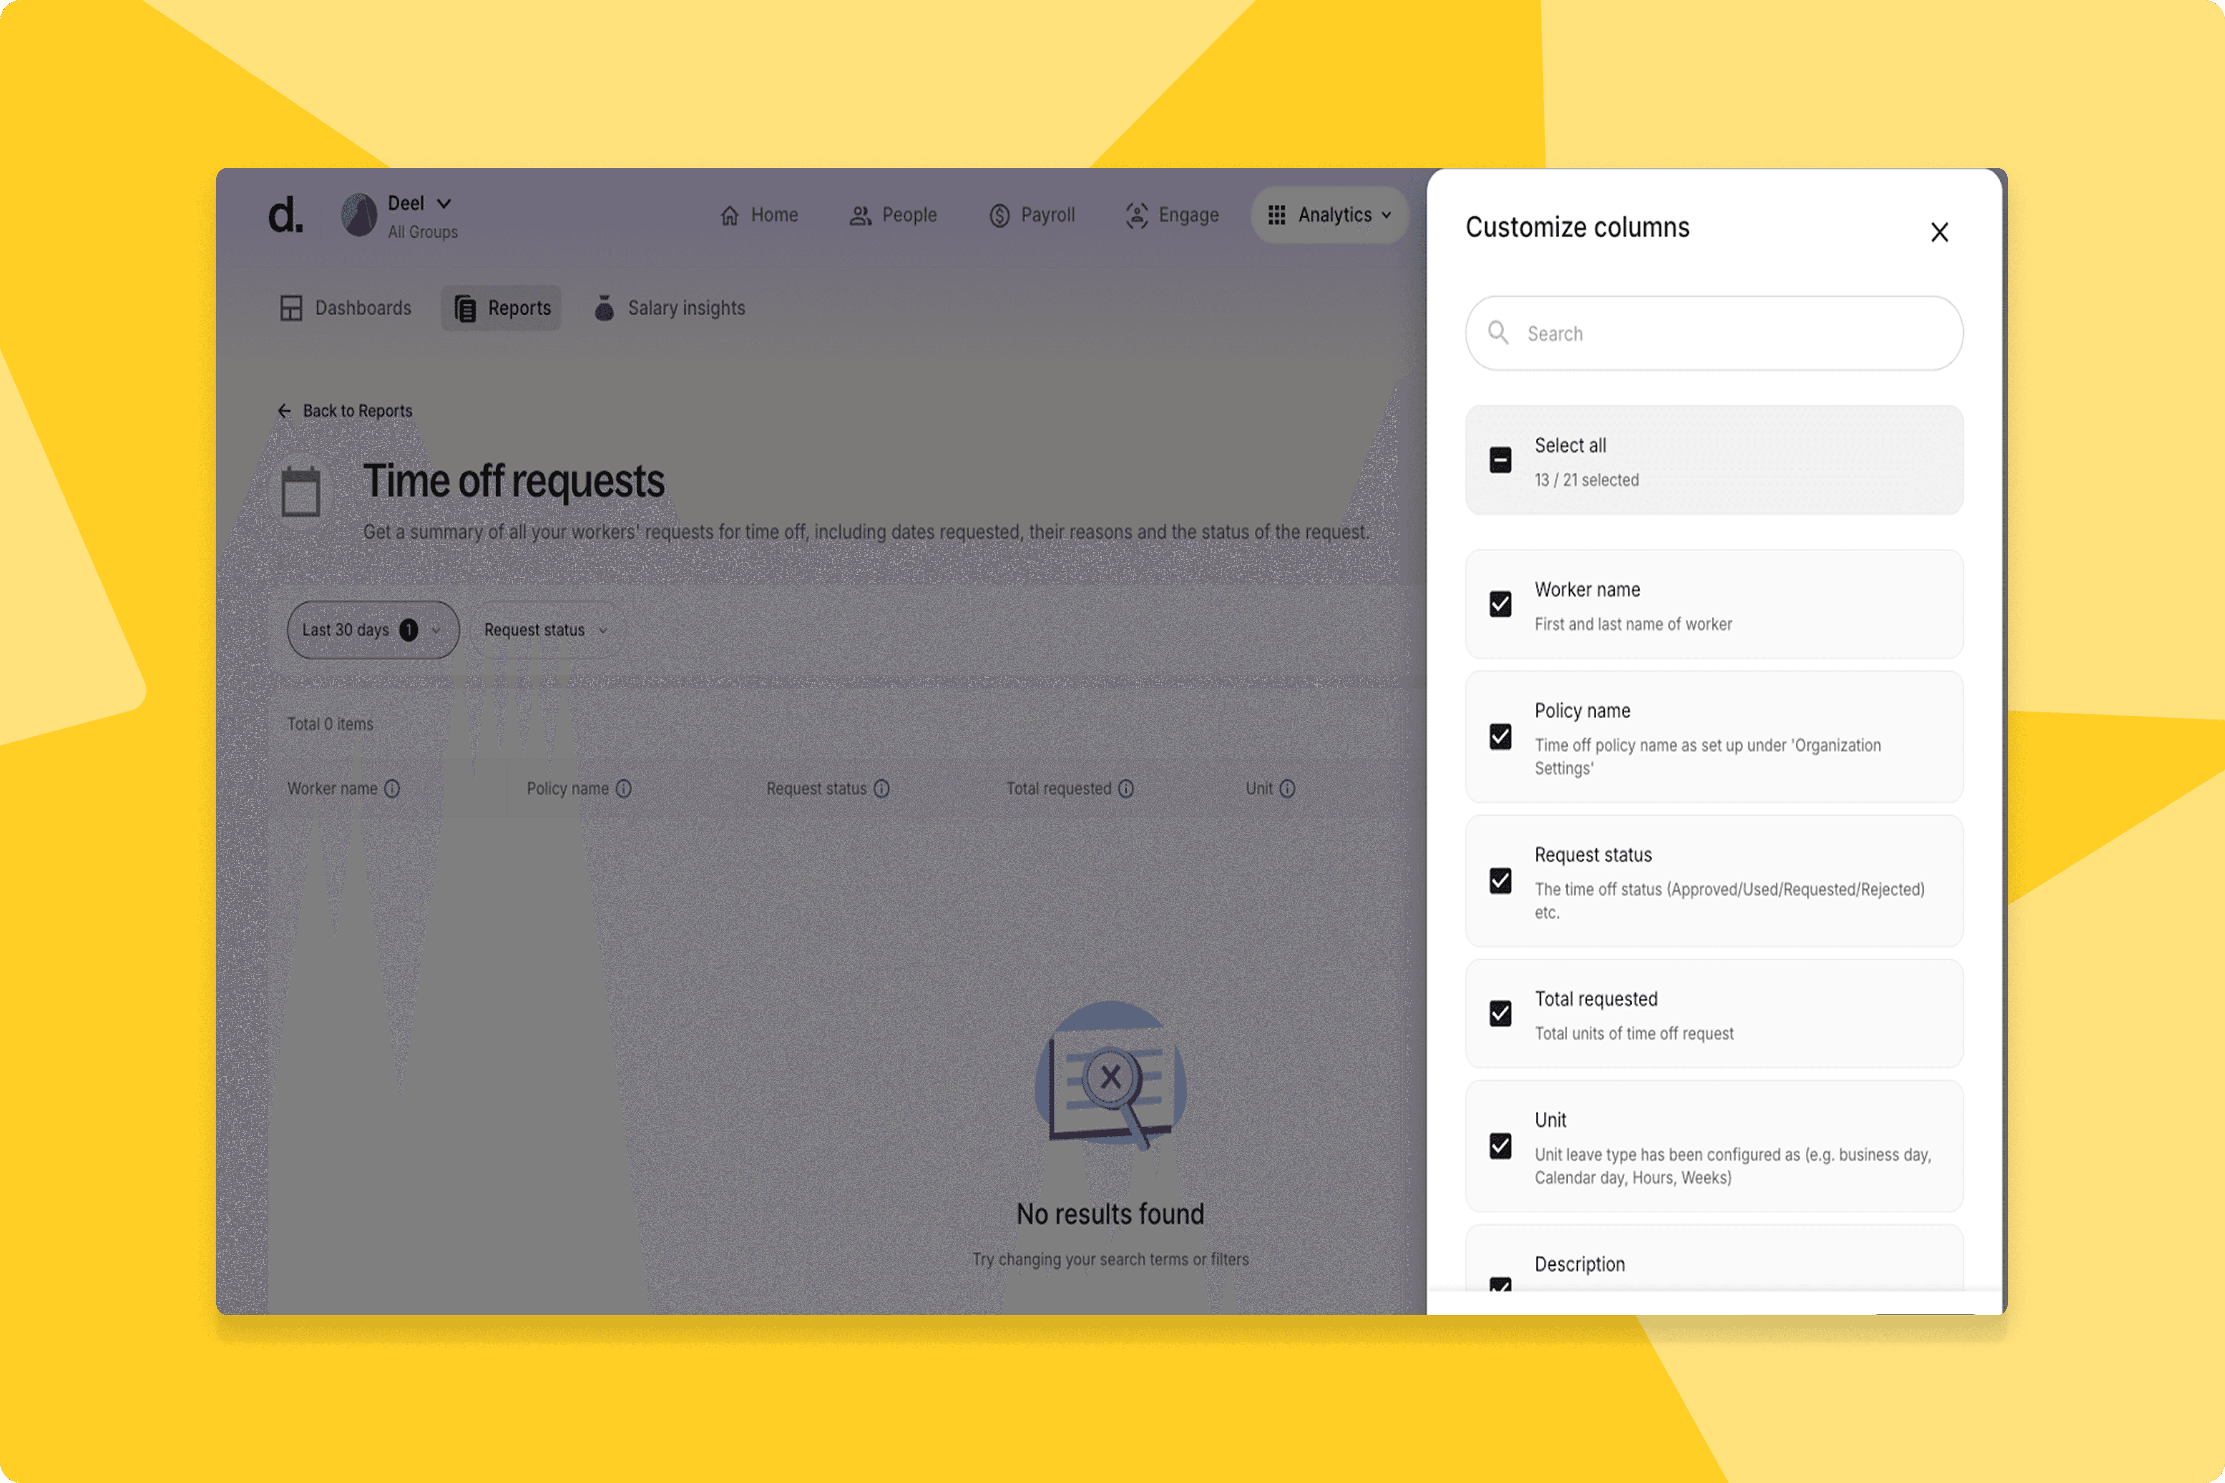Uncheck the Total requested column checkbox
Viewport: 2225px width, 1483px height.
coord(1500,1014)
